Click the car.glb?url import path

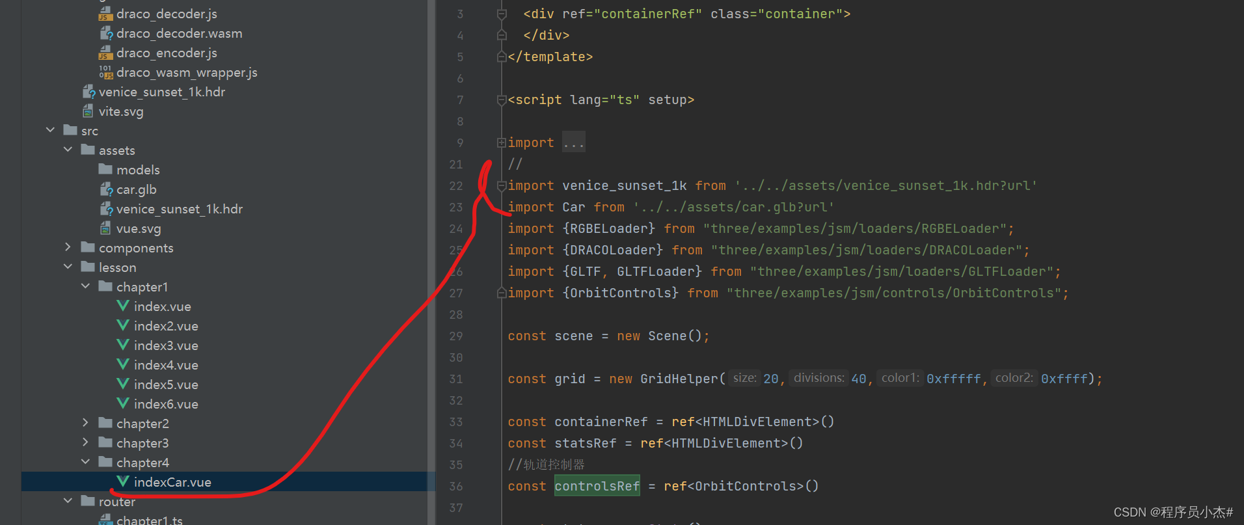pyautogui.click(x=733, y=207)
